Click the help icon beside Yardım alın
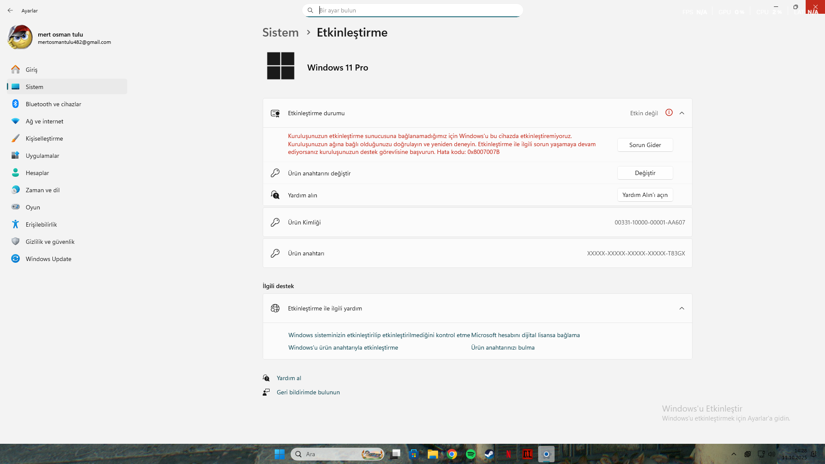This screenshot has width=825, height=464. (x=275, y=195)
